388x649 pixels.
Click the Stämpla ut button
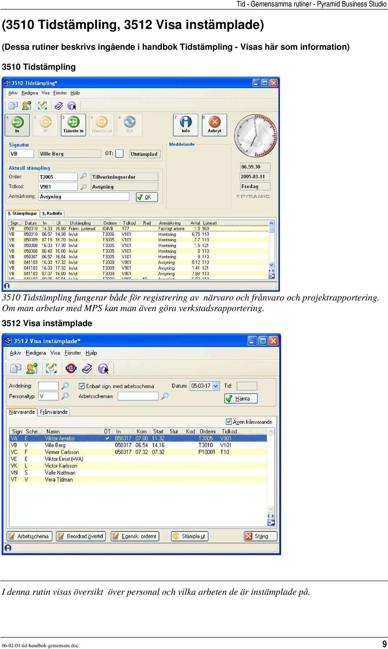(190, 536)
